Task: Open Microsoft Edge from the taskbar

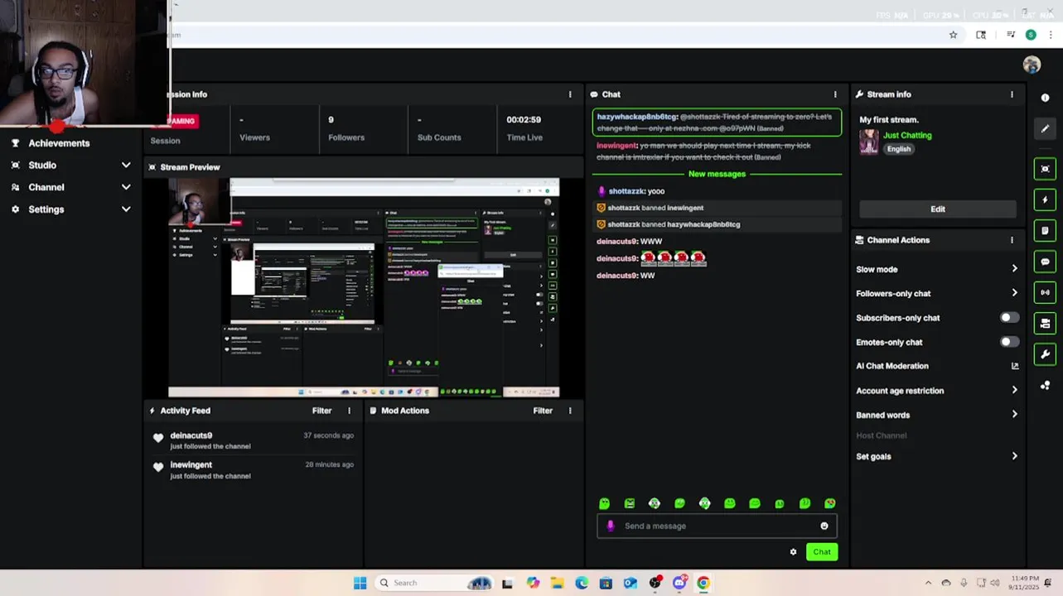Action: tap(582, 583)
